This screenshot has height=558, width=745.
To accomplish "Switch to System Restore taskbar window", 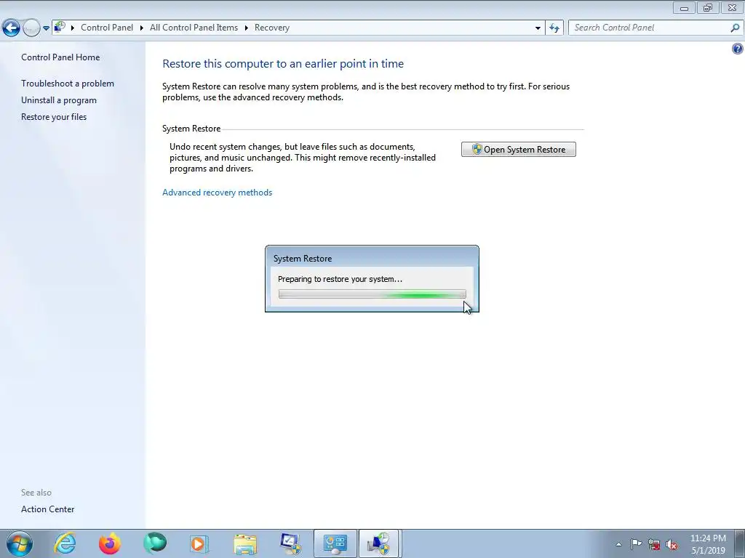I will pos(379,543).
